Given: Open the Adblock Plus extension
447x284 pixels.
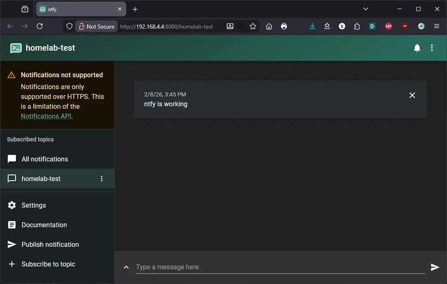Looking at the screenshot, I should (388, 26).
